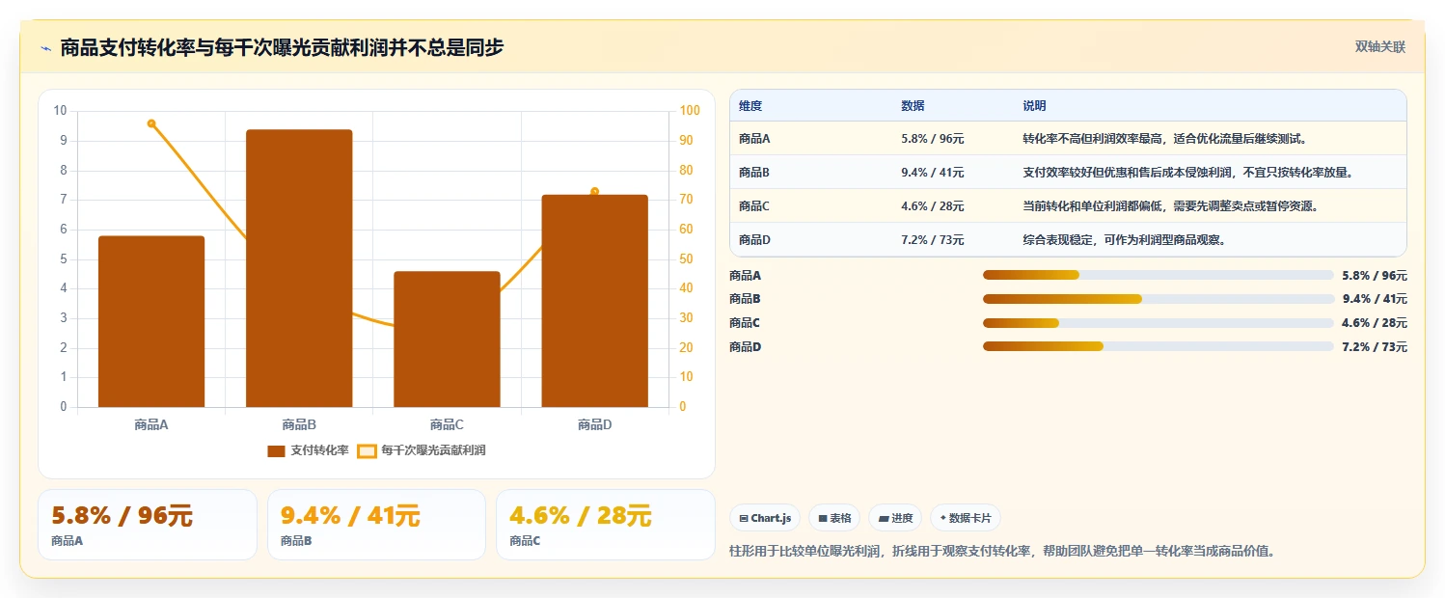Viewport: 1445px width, 598px height.
Task: Click the 商品C progress bar
Action: pos(1159,323)
